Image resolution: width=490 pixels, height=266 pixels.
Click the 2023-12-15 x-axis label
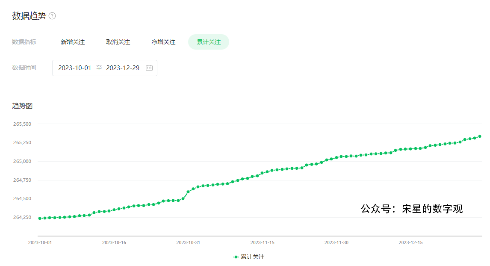[410, 242]
